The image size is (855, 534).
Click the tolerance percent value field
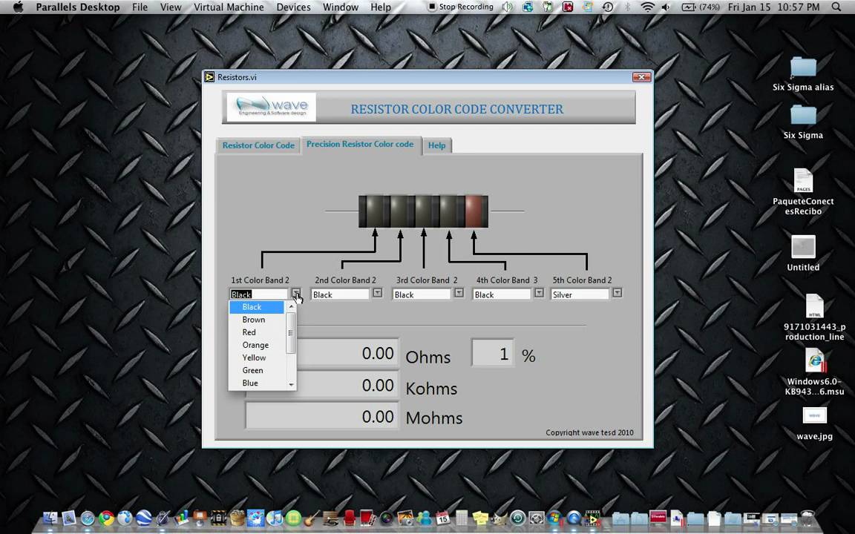(493, 355)
